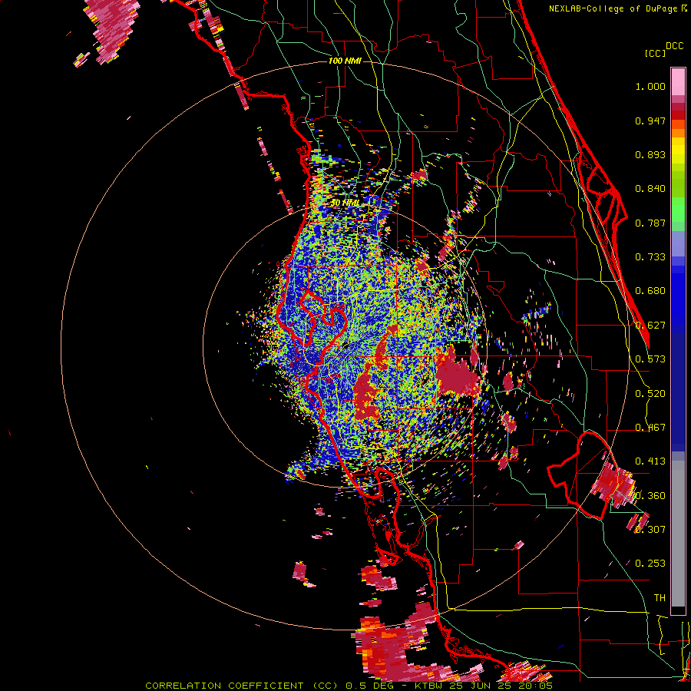
Task: Click the DCC legend header label
Action: 674,46
